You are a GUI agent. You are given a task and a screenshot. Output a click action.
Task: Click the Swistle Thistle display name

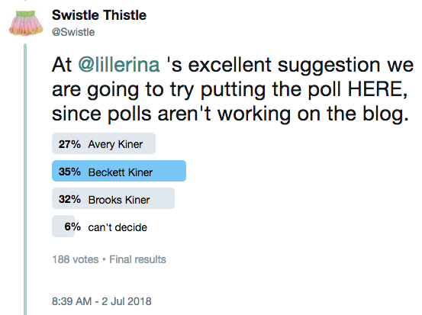pos(99,15)
